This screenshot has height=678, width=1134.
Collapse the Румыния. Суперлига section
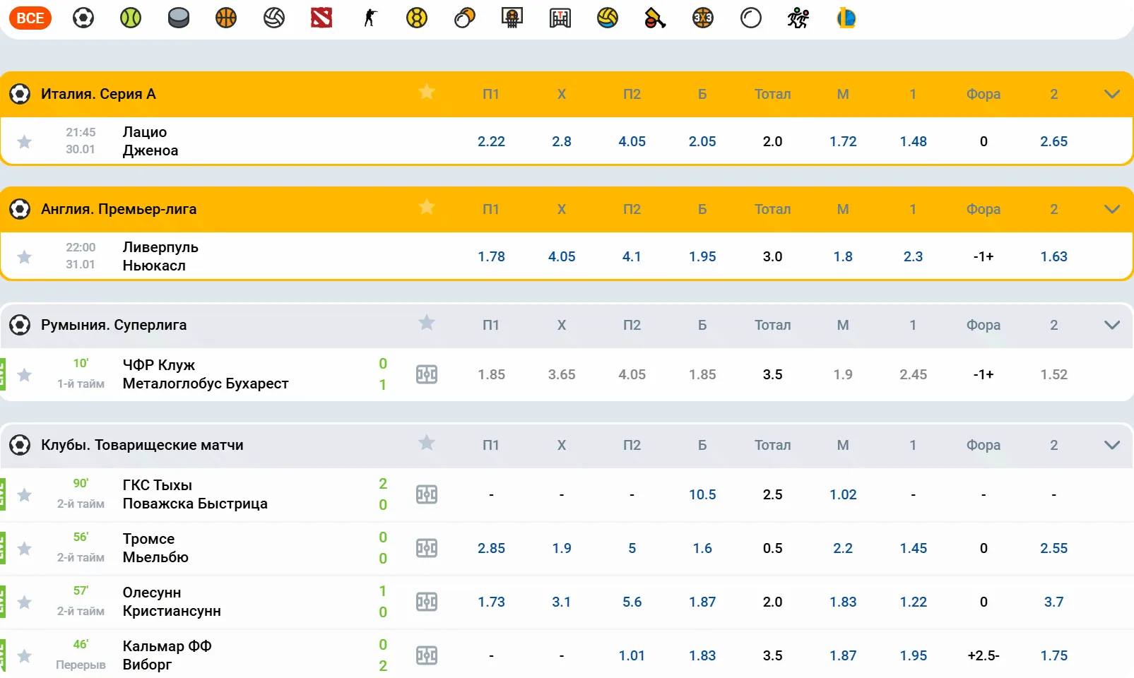[x=1111, y=325]
